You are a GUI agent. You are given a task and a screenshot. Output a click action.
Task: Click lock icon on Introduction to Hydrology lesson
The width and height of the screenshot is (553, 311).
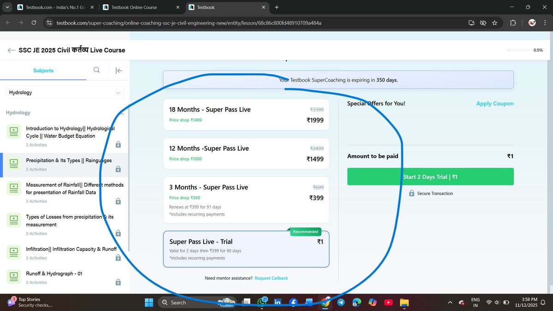coord(118,145)
